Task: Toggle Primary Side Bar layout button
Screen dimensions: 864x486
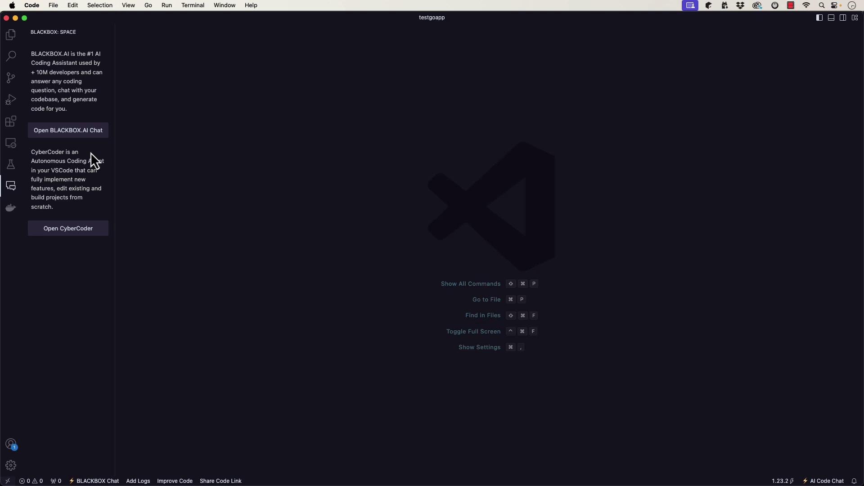Action: pos(819,18)
